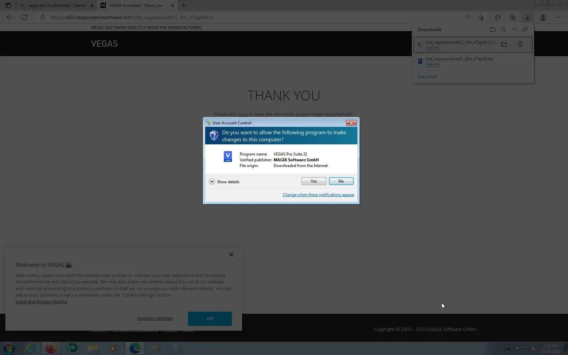Add this page to favorites star icon

pos(480,17)
